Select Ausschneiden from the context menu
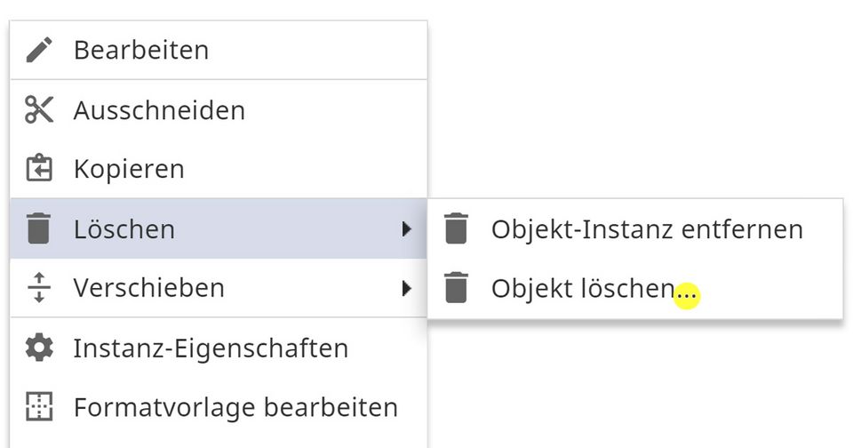This screenshot has width=853, height=448. coord(159,110)
